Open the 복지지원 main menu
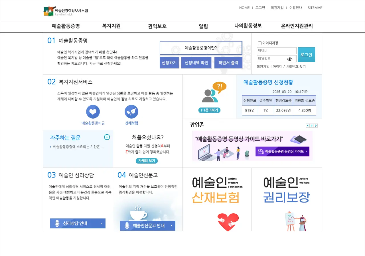Viewport: 365px width, 256px height. [x=111, y=26]
